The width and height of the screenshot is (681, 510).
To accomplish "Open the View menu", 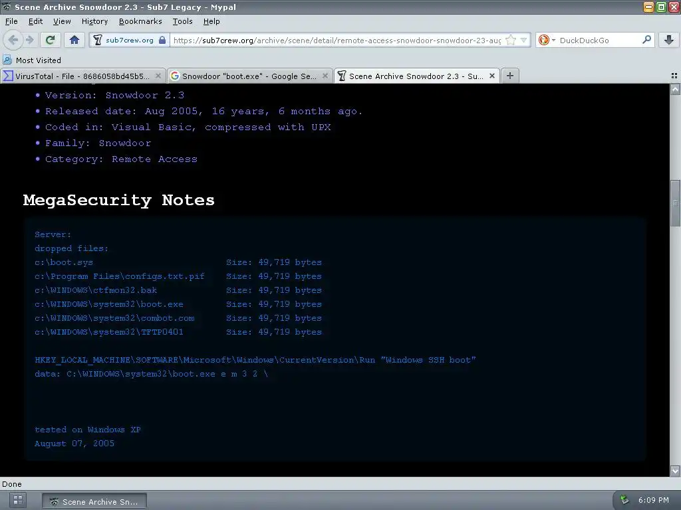I will click(62, 21).
